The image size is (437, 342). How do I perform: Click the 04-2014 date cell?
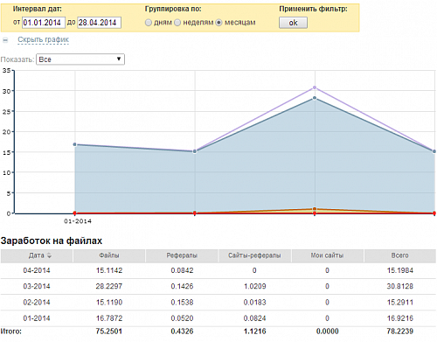coord(37,270)
